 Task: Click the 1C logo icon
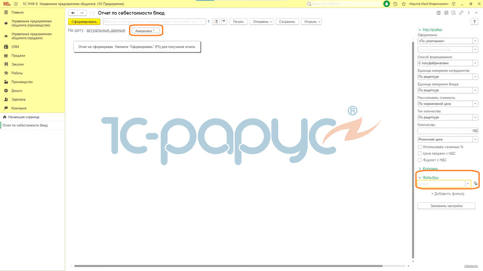point(6,4)
